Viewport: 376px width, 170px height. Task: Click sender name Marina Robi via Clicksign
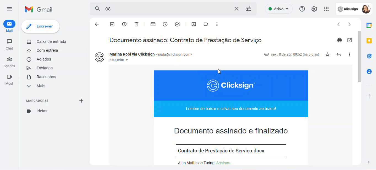coord(132,54)
